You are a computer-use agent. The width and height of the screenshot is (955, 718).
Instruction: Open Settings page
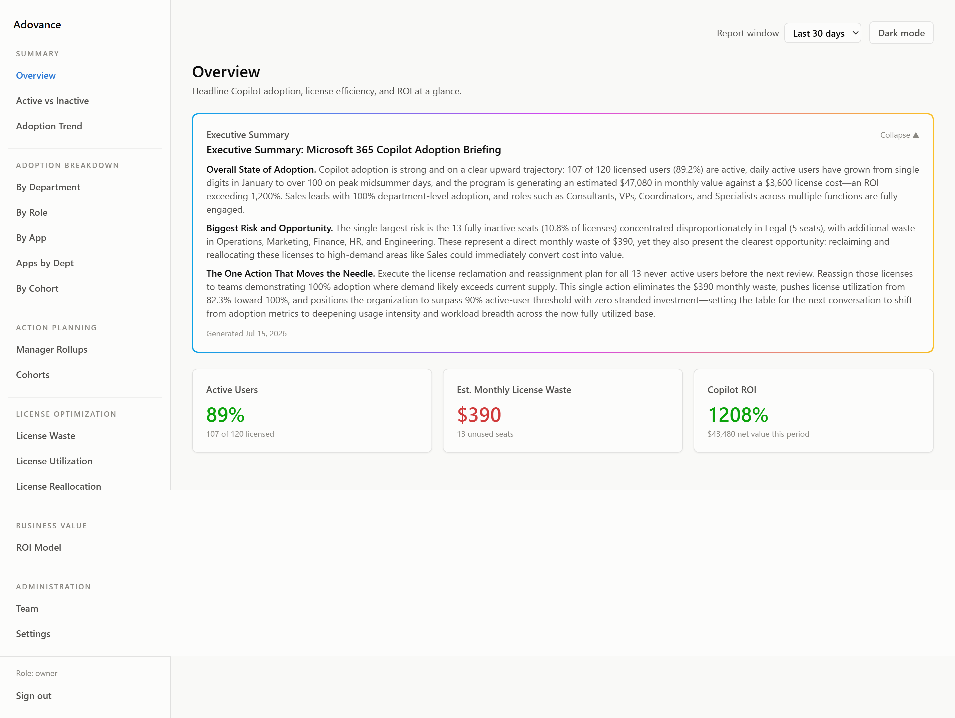click(33, 634)
